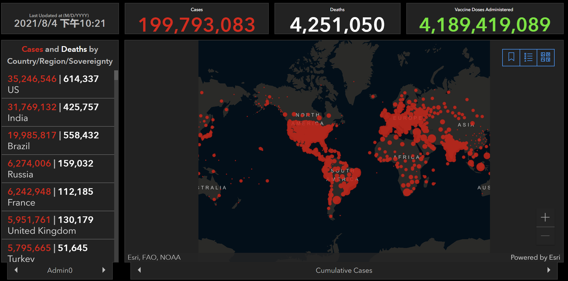Viewport: 568px width, 281px height.
Task: Select the US row in country list
Action: (x=58, y=84)
